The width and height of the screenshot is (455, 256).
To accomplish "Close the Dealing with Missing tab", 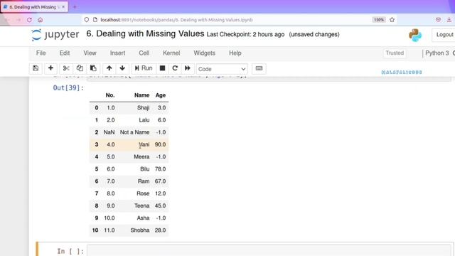I will [63, 6].
